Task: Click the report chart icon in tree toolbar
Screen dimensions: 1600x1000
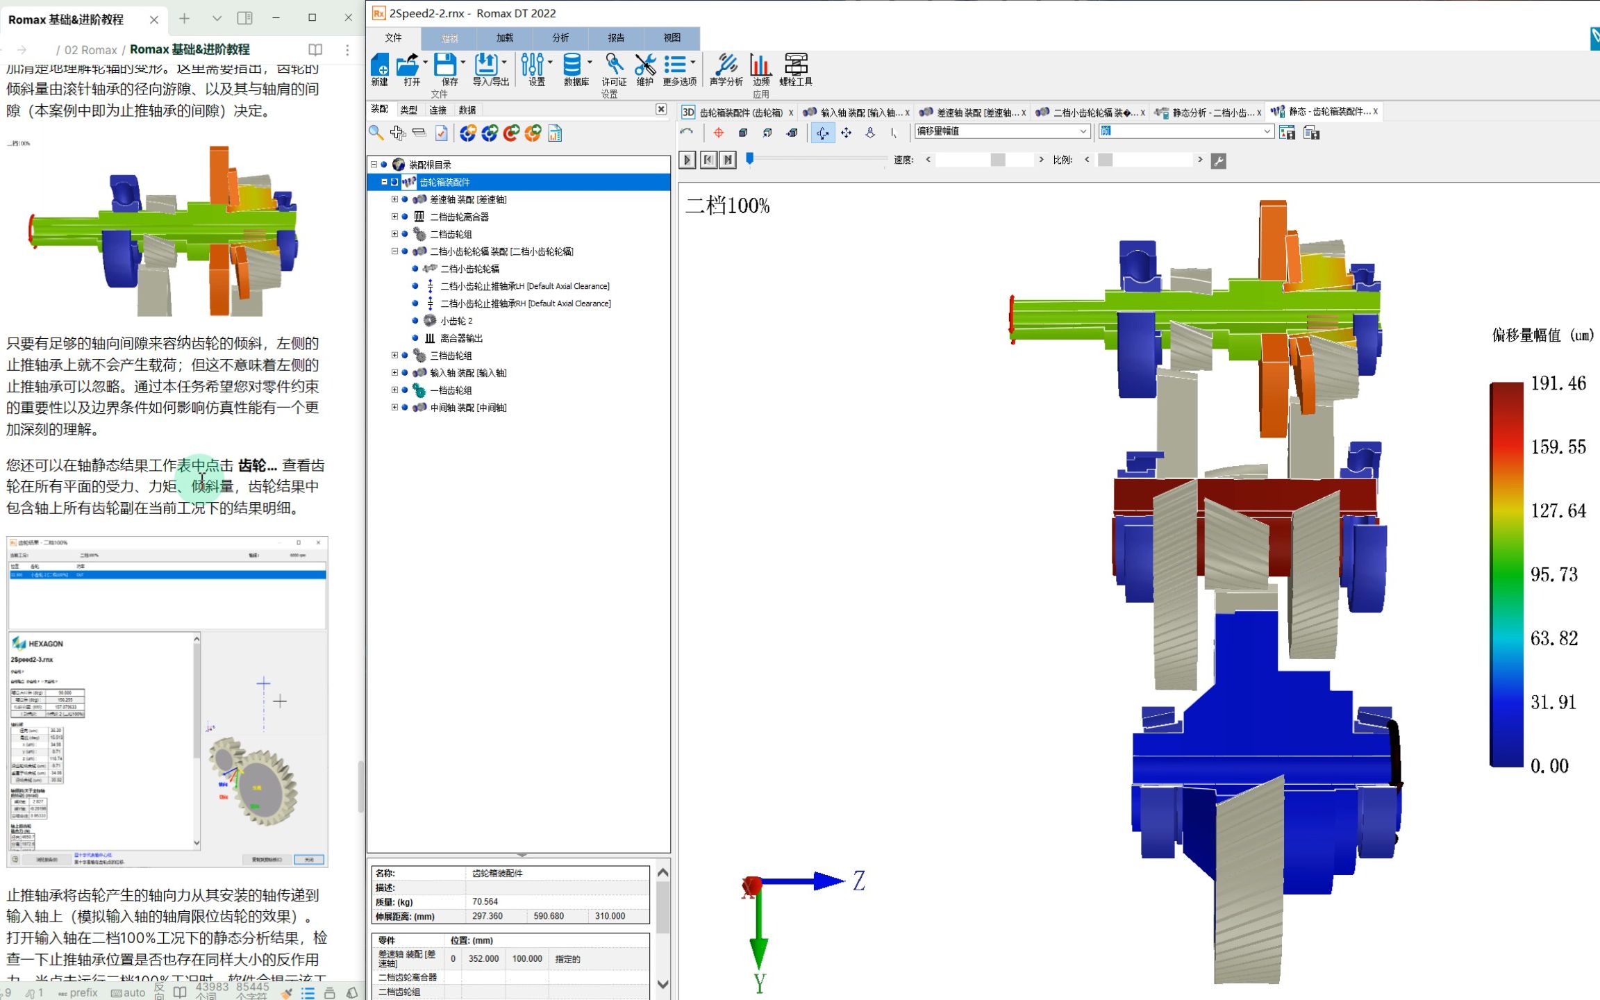Action: pos(555,133)
